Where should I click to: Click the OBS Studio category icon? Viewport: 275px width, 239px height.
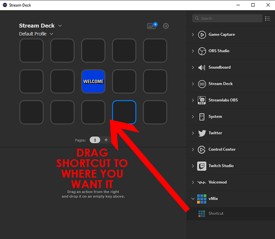coord(202,51)
